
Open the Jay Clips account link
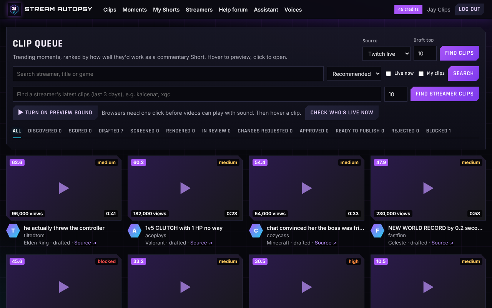click(x=439, y=10)
